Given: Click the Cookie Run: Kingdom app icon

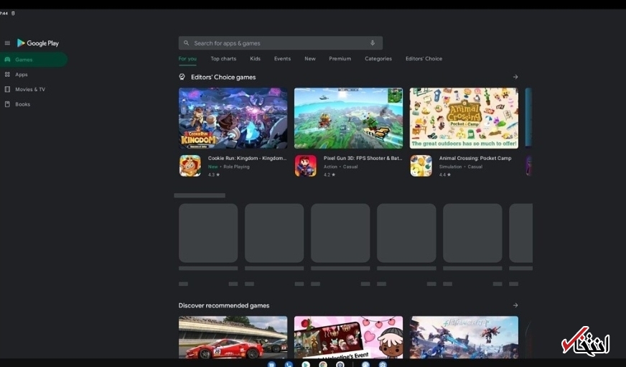Looking at the screenshot, I should coord(190,166).
